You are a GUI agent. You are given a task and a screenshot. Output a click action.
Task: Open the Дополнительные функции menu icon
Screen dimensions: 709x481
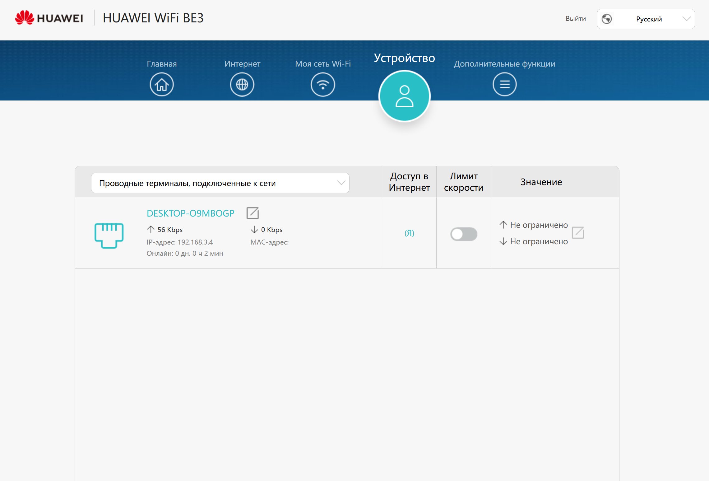505,84
